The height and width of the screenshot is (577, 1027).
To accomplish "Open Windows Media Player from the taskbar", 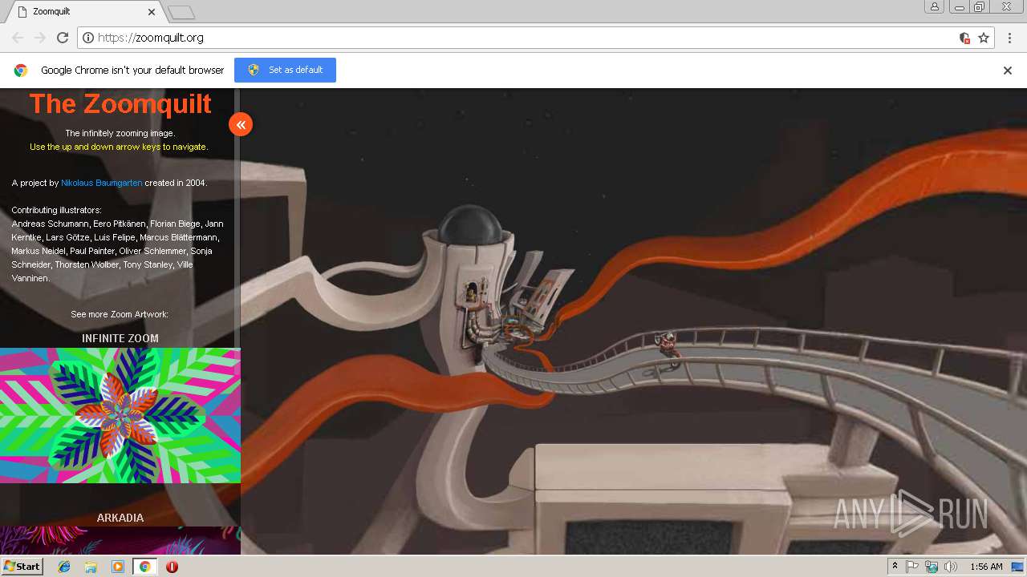I will (118, 567).
